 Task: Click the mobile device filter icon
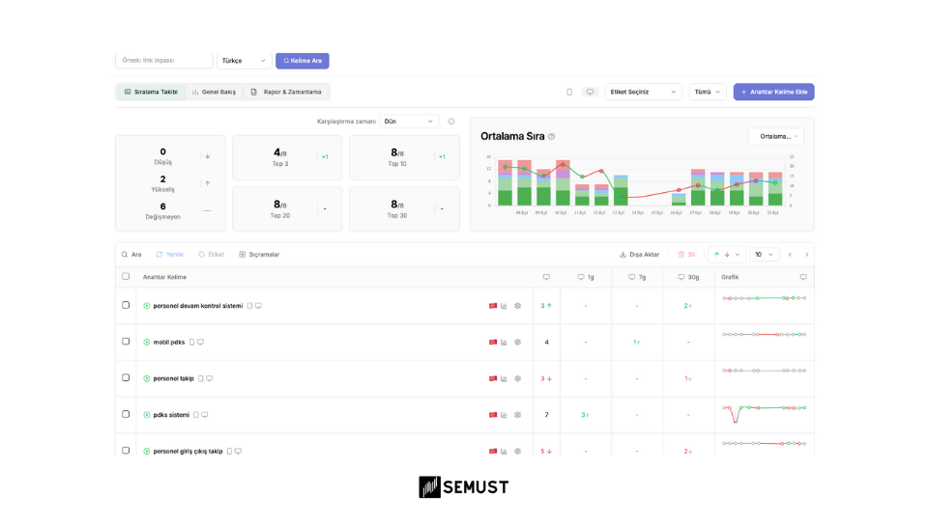coord(569,92)
